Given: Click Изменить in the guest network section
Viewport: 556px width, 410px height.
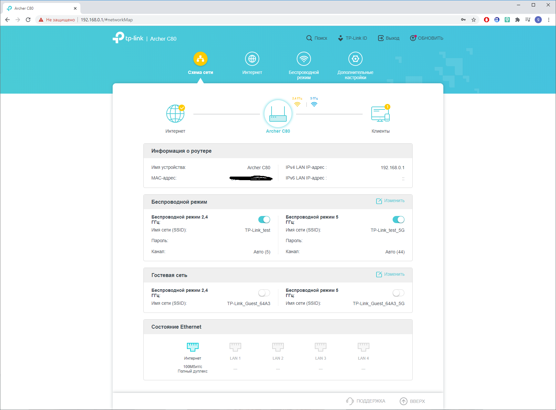Looking at the screenshot, I should (x=390, y=274).
